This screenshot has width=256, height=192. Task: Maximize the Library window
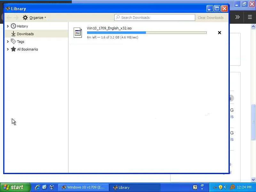click(x=217, y=9)
